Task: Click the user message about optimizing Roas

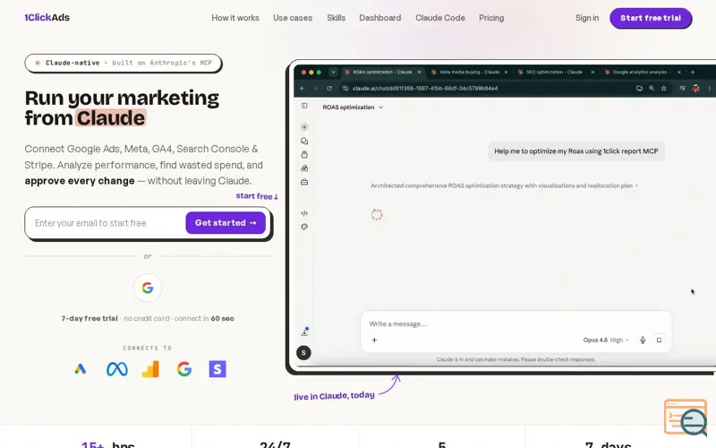Action: (x=575, y=151)
